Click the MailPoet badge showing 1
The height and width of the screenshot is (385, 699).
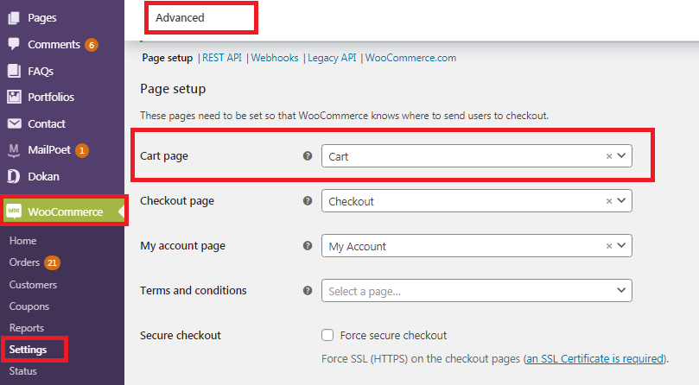click(x=82, y=150)
